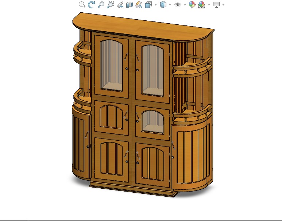The image size is (282, 221).
Task: Expand the View Settings dropdown arrow
Action: [x=223, y=5]
